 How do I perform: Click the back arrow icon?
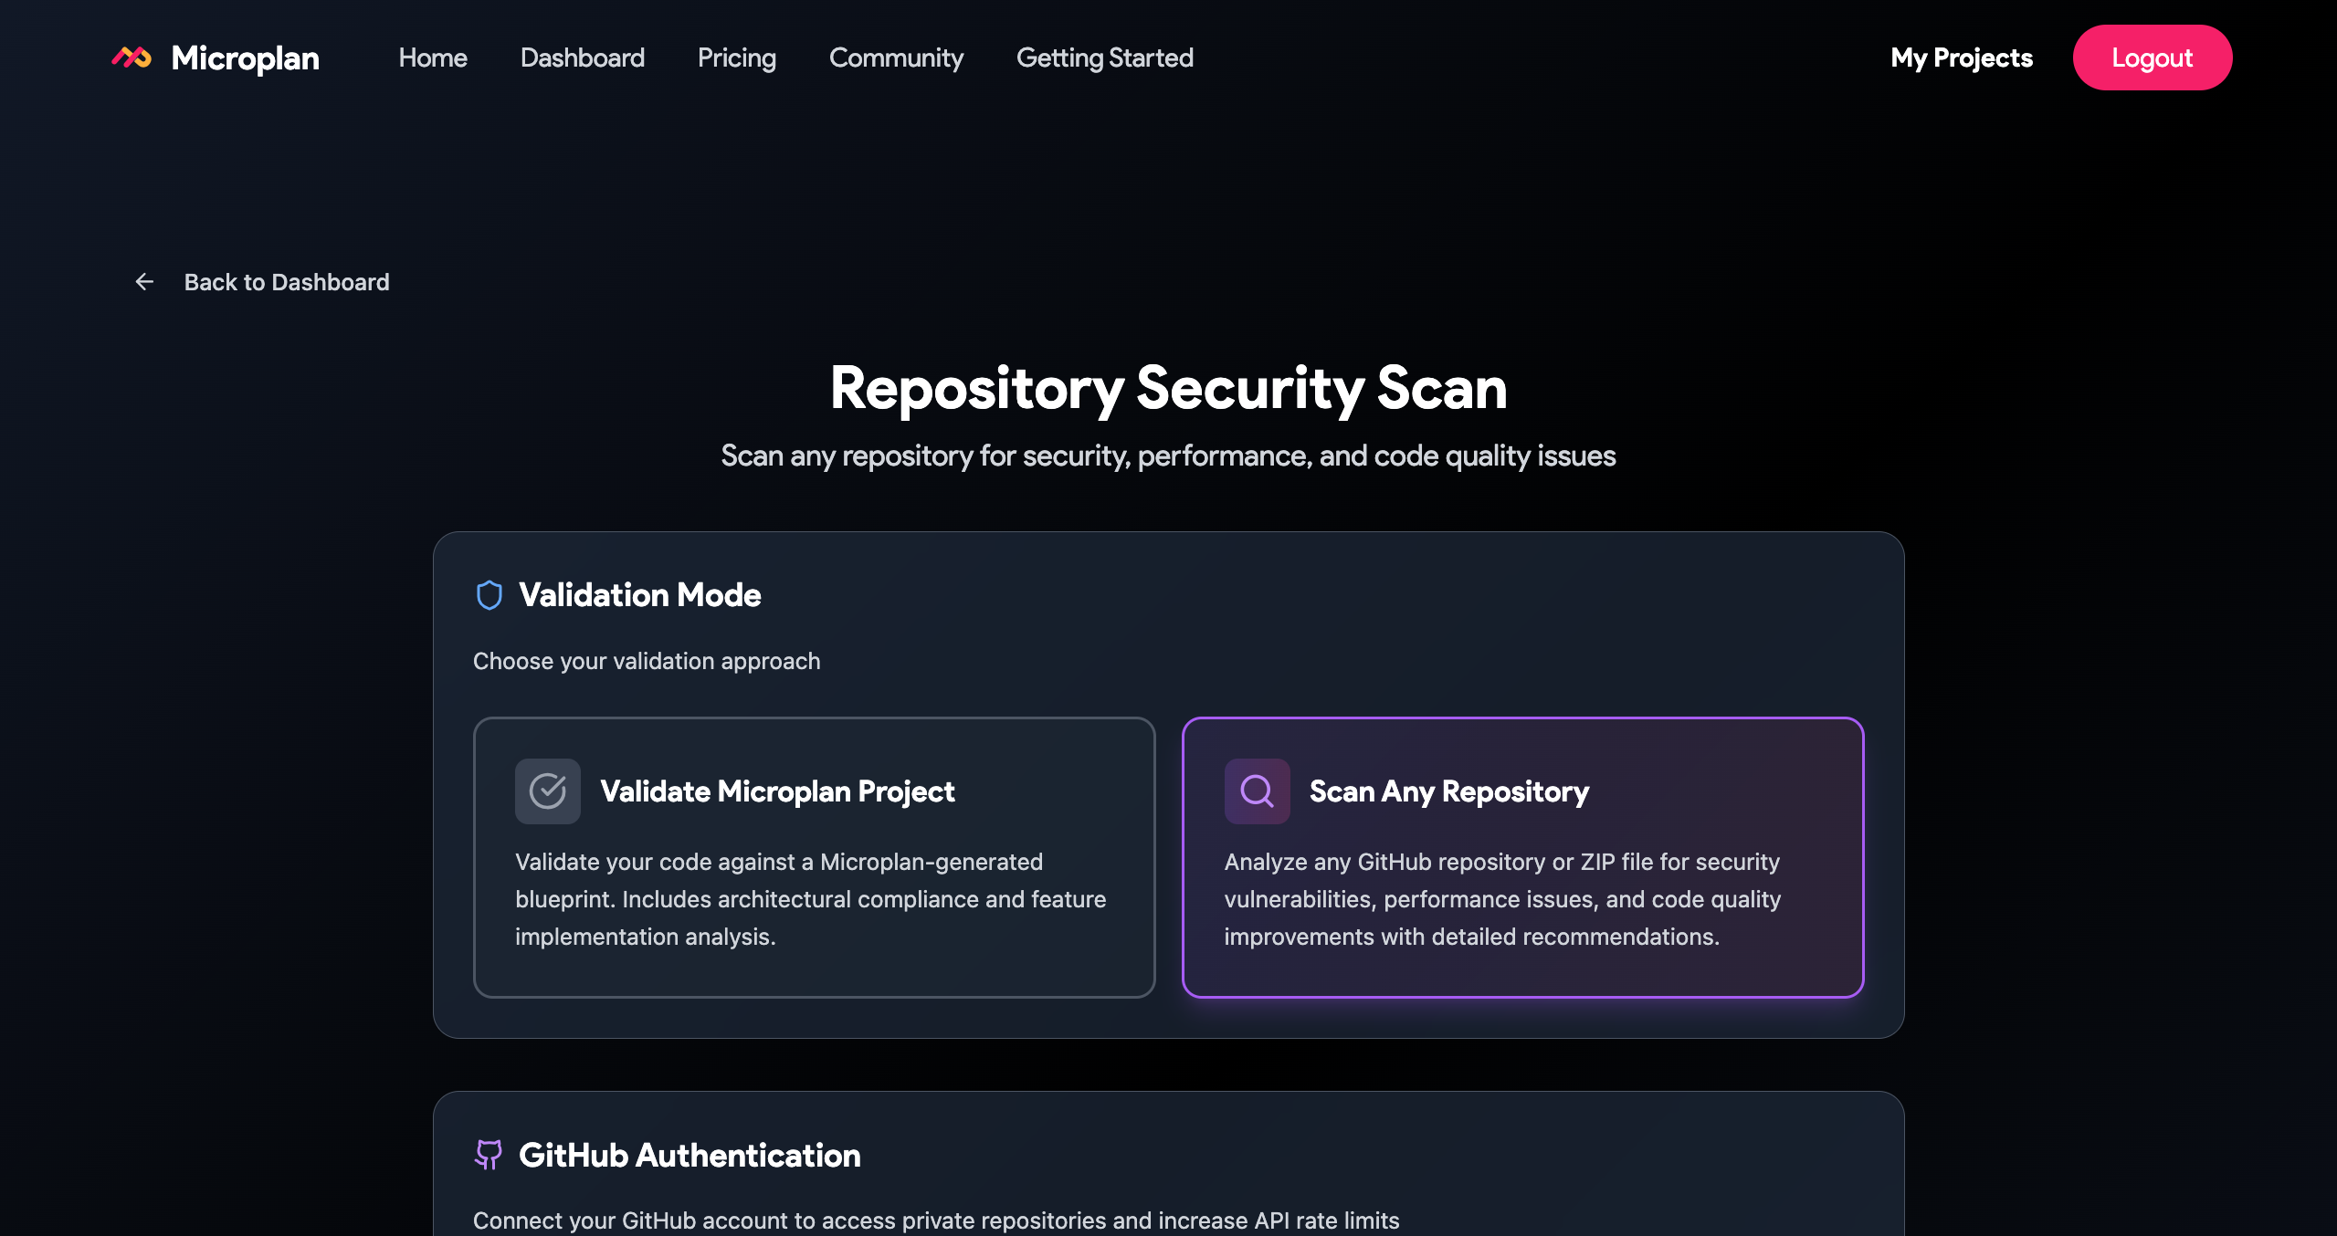(144, 282)
